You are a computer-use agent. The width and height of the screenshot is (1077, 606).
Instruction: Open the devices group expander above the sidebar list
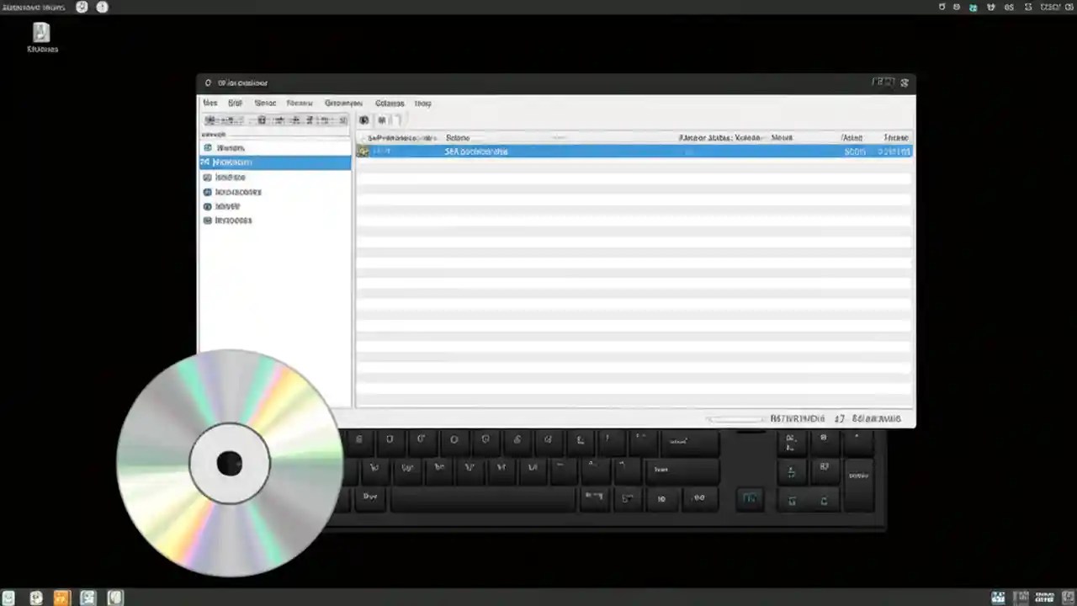pos(214,135)
